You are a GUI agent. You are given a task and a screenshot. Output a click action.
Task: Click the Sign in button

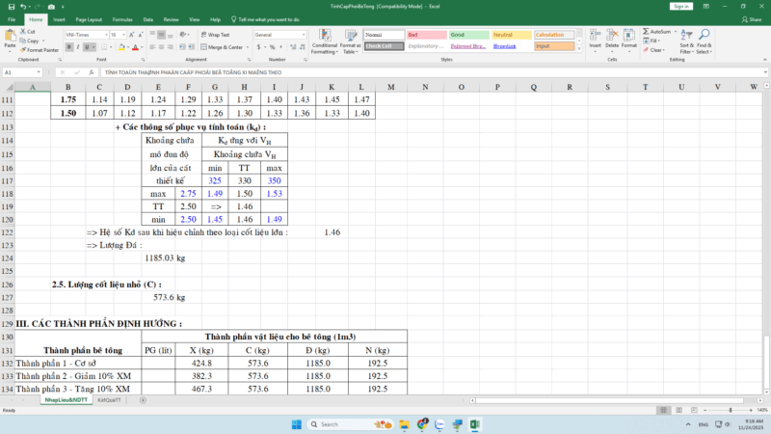(680, 6)
